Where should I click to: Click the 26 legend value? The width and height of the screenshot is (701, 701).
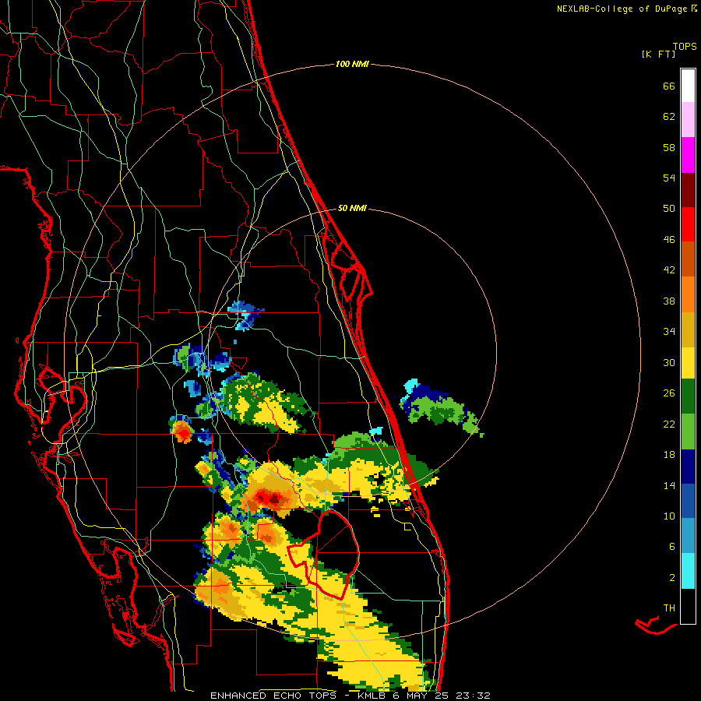669,393
